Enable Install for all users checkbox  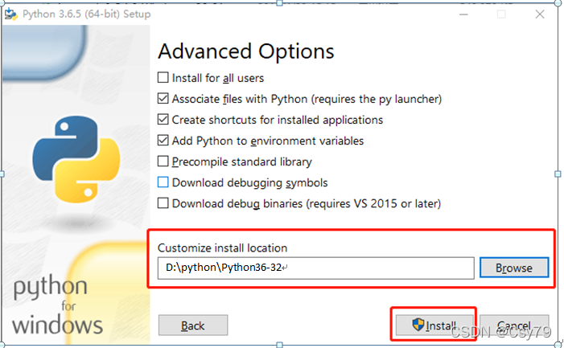pyautogui.click(x=163, y=78)
